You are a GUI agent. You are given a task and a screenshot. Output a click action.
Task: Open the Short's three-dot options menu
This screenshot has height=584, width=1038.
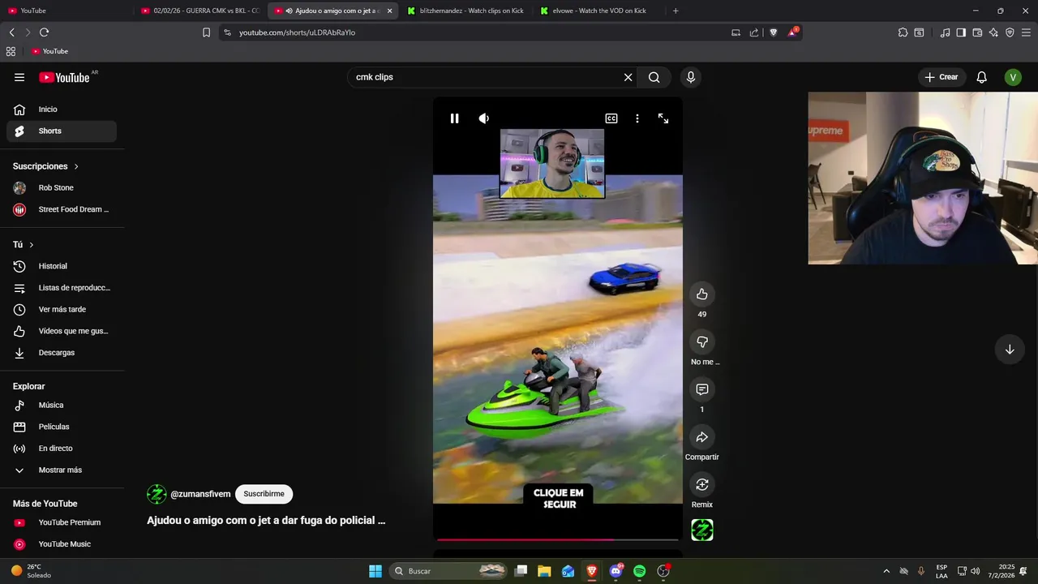click(x=637, y=118)
